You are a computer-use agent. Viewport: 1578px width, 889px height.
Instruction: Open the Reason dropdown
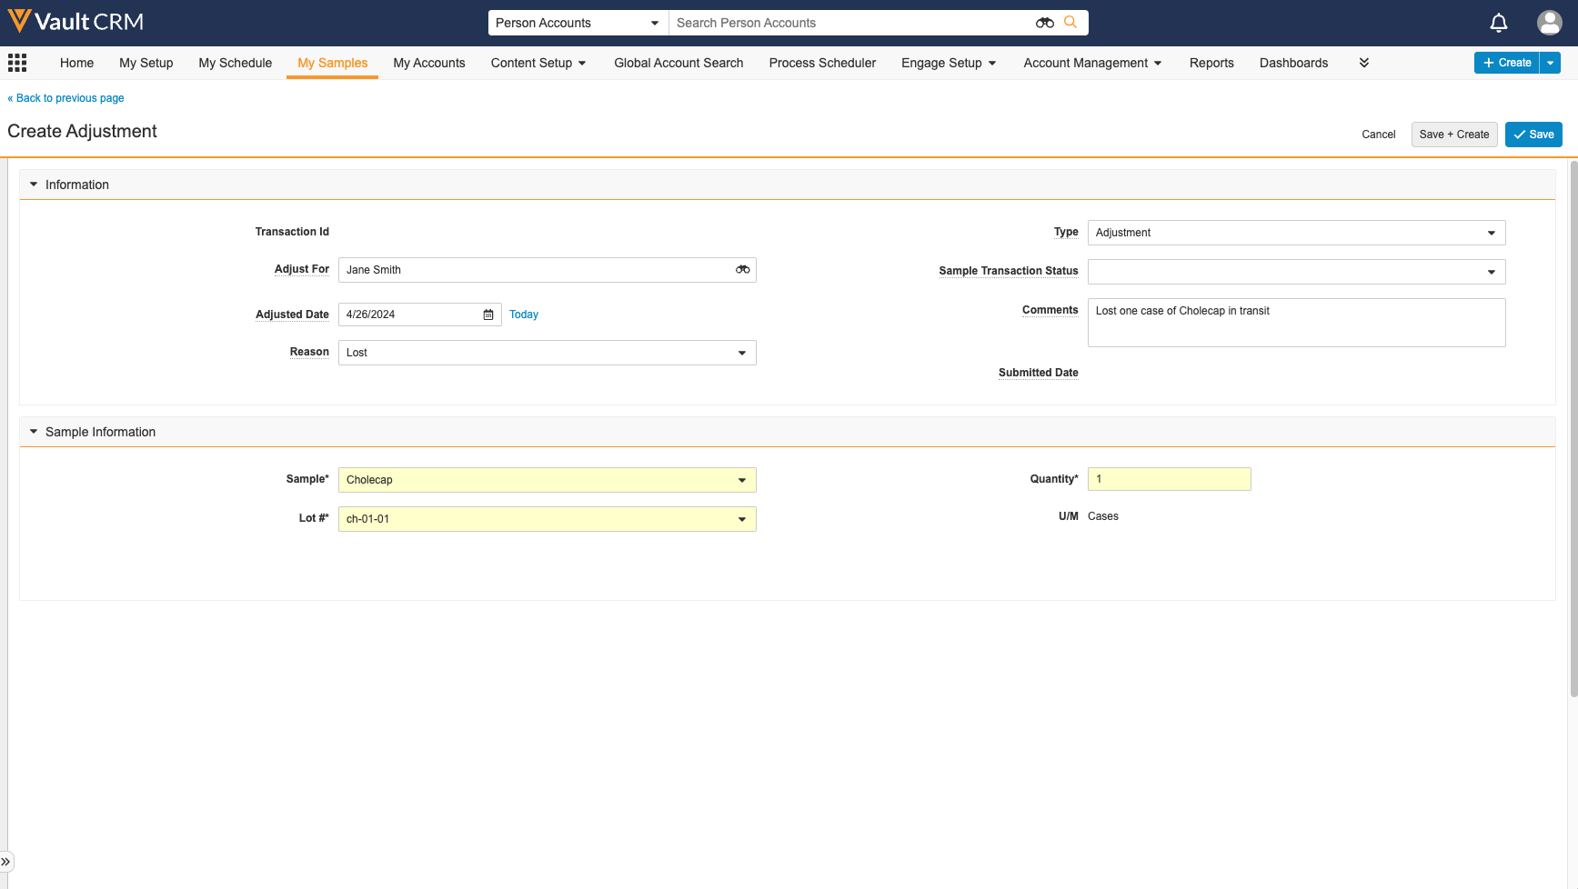(x=547, y=353)
